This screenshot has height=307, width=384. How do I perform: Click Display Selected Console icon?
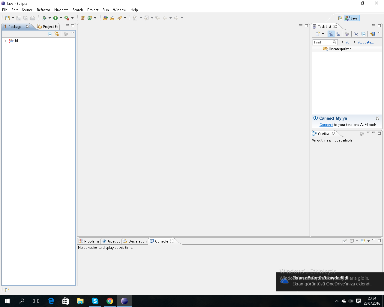pos(352,241)
